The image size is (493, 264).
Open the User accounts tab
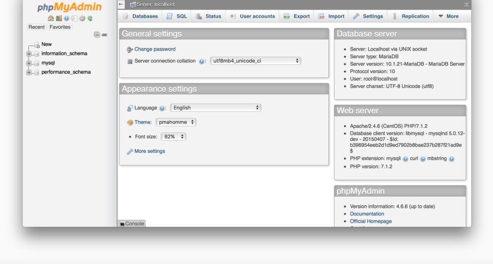click(x=252, y=16)
